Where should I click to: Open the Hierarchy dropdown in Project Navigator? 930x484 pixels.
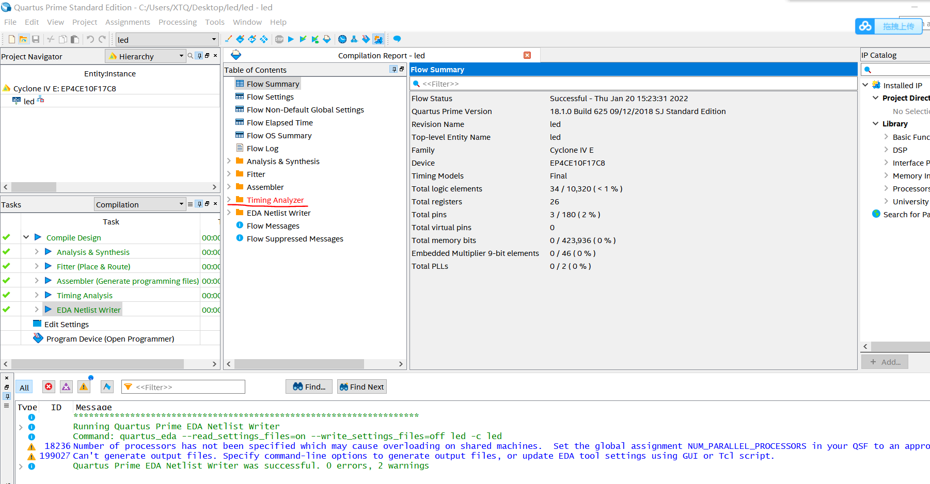pos(146,56)
